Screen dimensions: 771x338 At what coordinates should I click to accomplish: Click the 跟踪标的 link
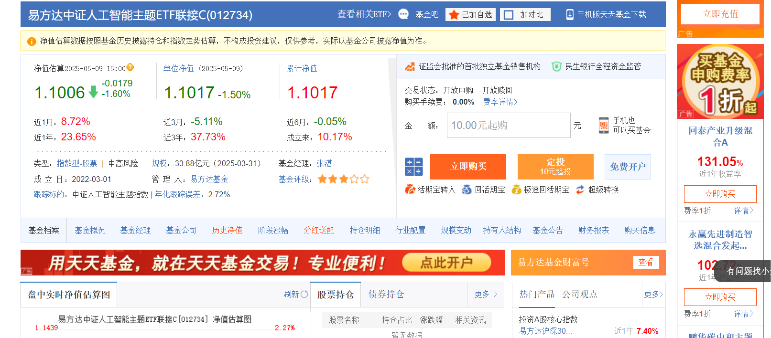tap(49, 194)
